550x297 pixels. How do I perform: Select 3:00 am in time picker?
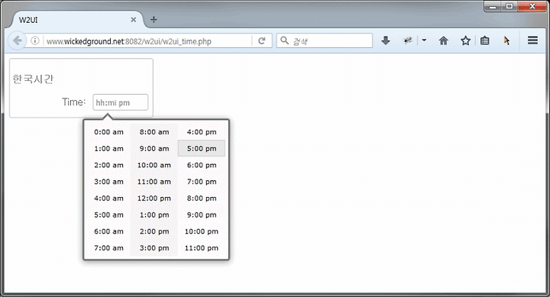[108, 181]
